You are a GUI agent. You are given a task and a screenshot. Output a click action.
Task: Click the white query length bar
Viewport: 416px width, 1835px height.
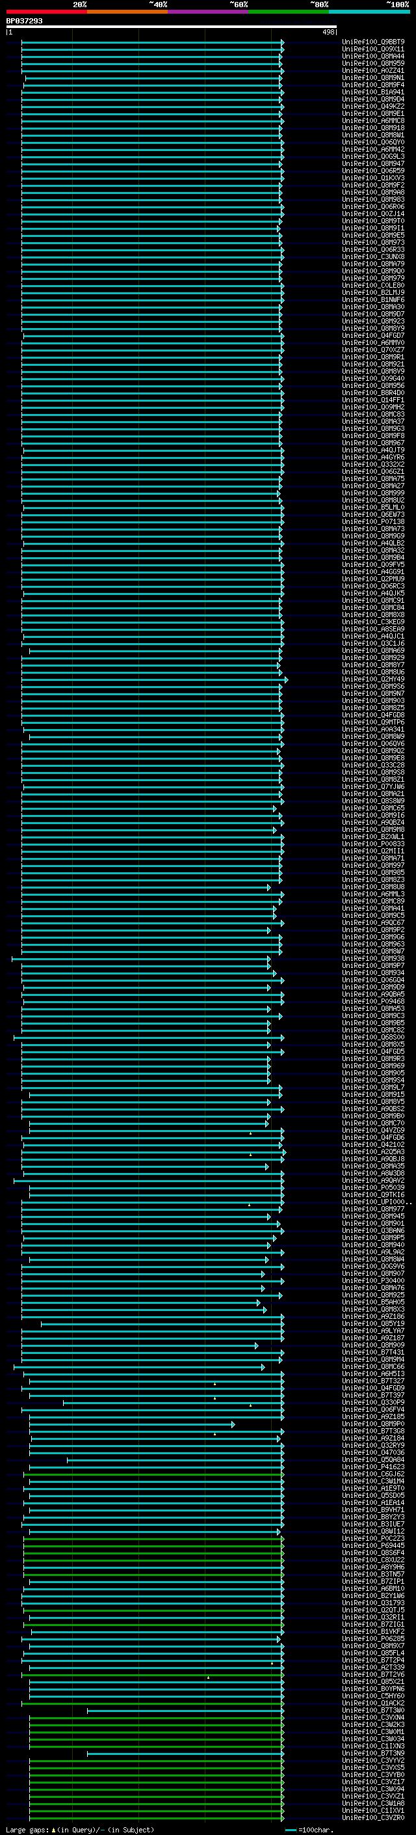pyautogui.click(x=172, y=27)
